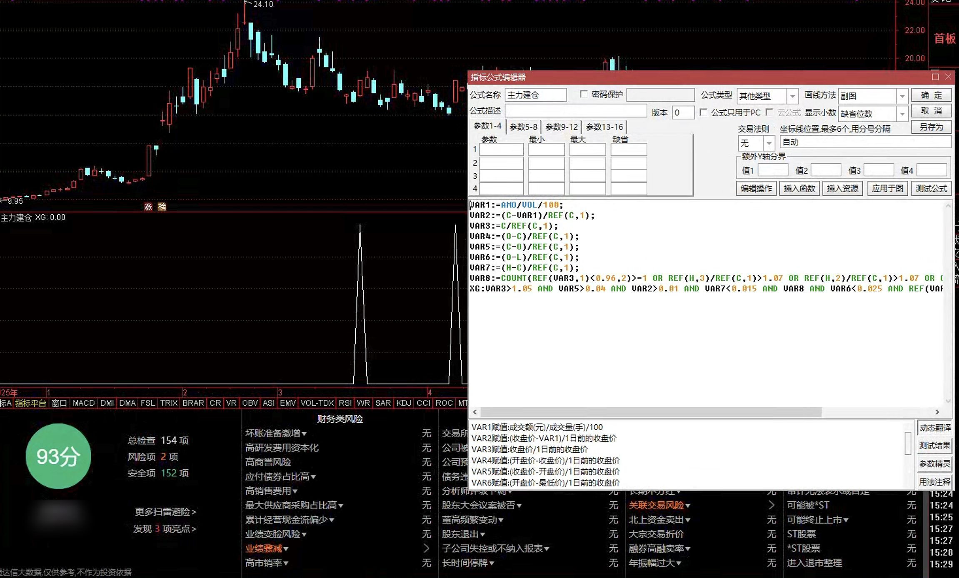Edit the 公式名称 field
959x578 pixels.
tap(536, 95)
